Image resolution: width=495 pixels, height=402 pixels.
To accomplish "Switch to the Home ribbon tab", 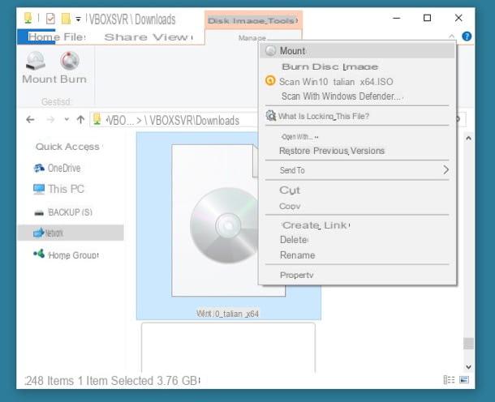I will pos(44,37).
